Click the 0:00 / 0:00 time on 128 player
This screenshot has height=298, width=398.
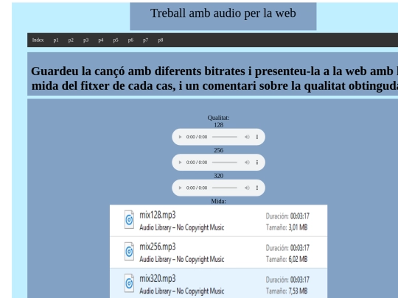point(197,137)
